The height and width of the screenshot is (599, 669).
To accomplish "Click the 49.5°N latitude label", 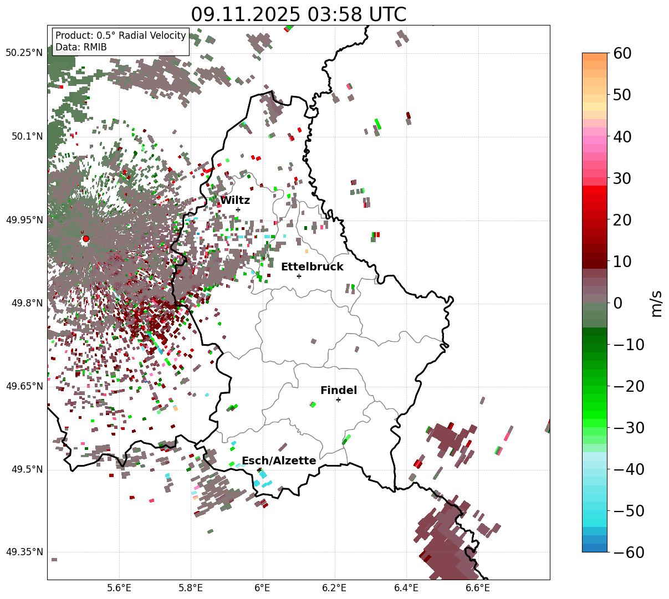I will (x=27, y=469).
